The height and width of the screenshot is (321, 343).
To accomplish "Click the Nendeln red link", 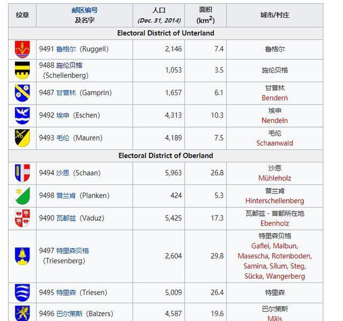I will point(274,121).
